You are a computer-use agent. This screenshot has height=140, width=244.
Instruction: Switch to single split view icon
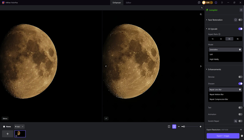click(x=169, y=127)
